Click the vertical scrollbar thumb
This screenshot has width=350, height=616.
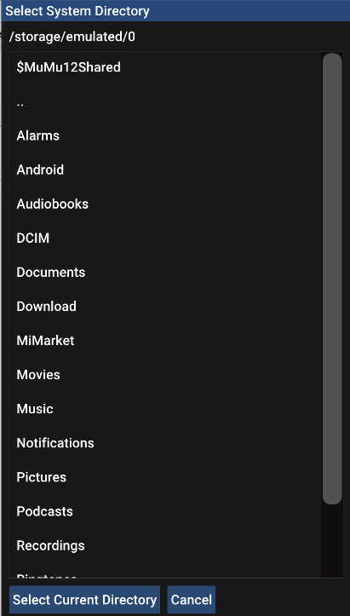coord(332,279)
